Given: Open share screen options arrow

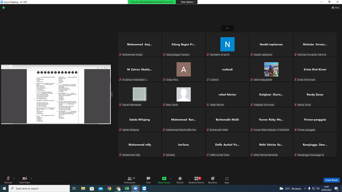Looking at the screenshot, I should (x=171, y=179).
